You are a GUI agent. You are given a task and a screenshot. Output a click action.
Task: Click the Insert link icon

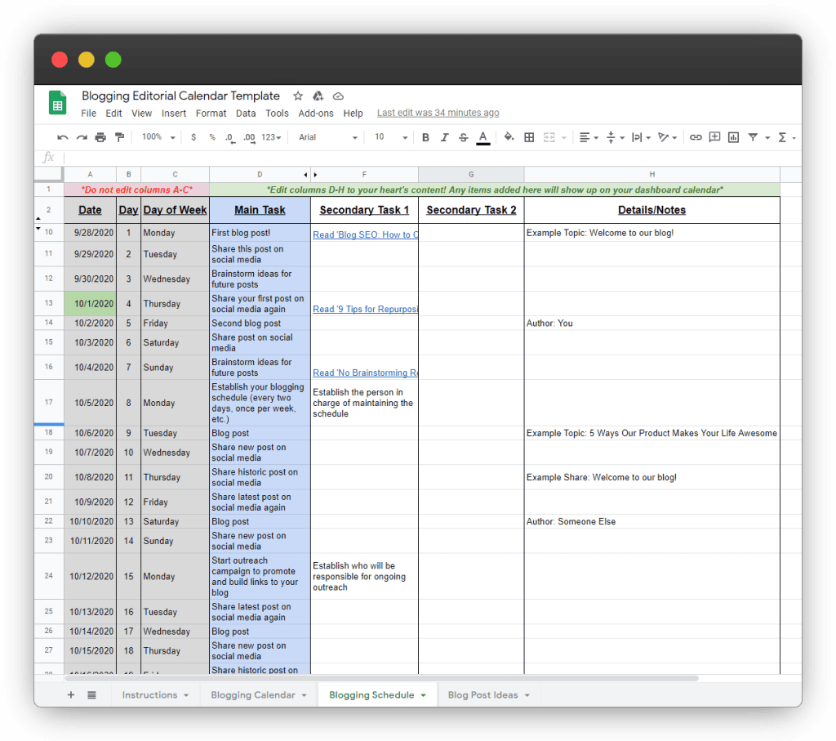coord(696,137)
